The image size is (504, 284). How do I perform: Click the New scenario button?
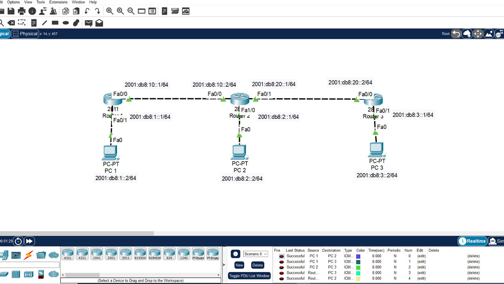[x=239, y=265]
